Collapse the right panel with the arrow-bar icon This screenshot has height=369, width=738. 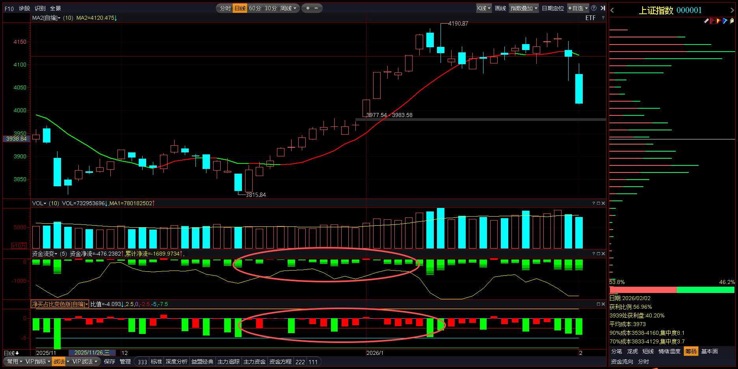(x=602, y=8)
